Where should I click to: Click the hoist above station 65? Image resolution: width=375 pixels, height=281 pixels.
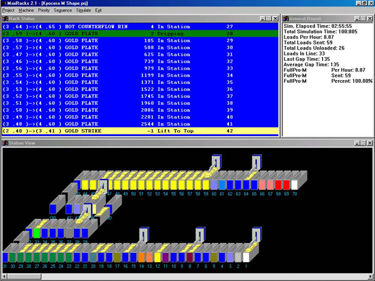pos(256,163)
